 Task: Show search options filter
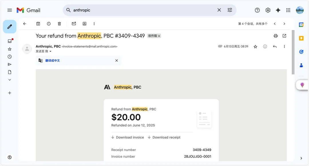tap(230, 10)
